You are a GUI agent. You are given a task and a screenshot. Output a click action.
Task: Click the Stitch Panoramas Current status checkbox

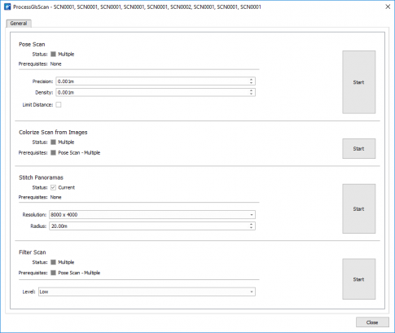tap(53, 187)
